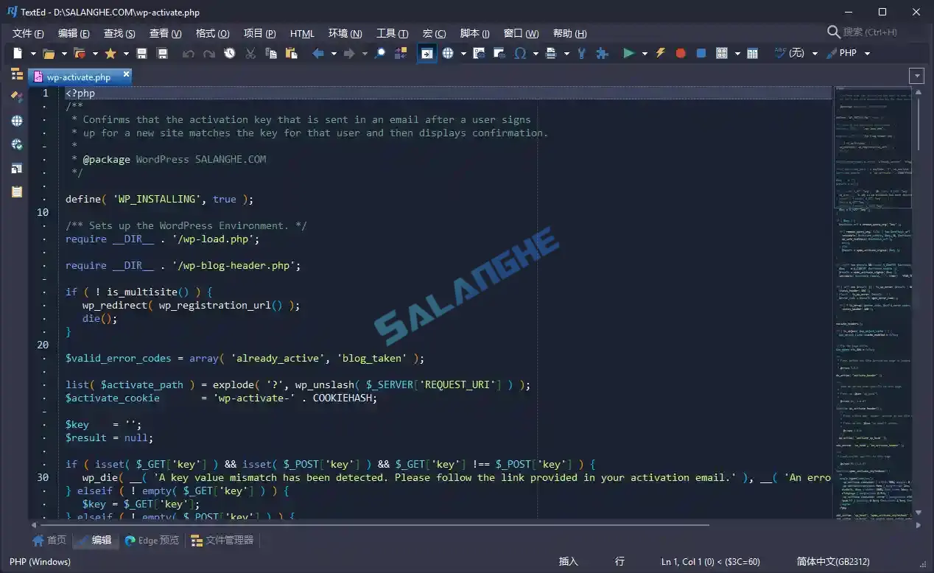Open the Omega special characters icon
The image size is (934, 573).
click(x=520, y=53)
